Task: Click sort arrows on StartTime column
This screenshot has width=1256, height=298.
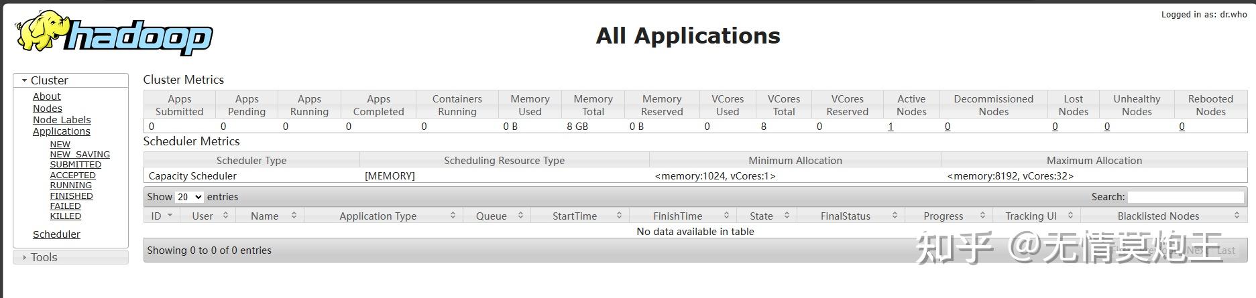Action: [x=619, y=216]
